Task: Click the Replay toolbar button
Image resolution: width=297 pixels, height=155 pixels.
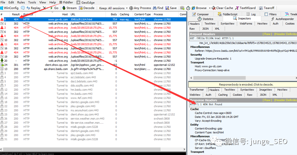Action: [x=34, y=8]
